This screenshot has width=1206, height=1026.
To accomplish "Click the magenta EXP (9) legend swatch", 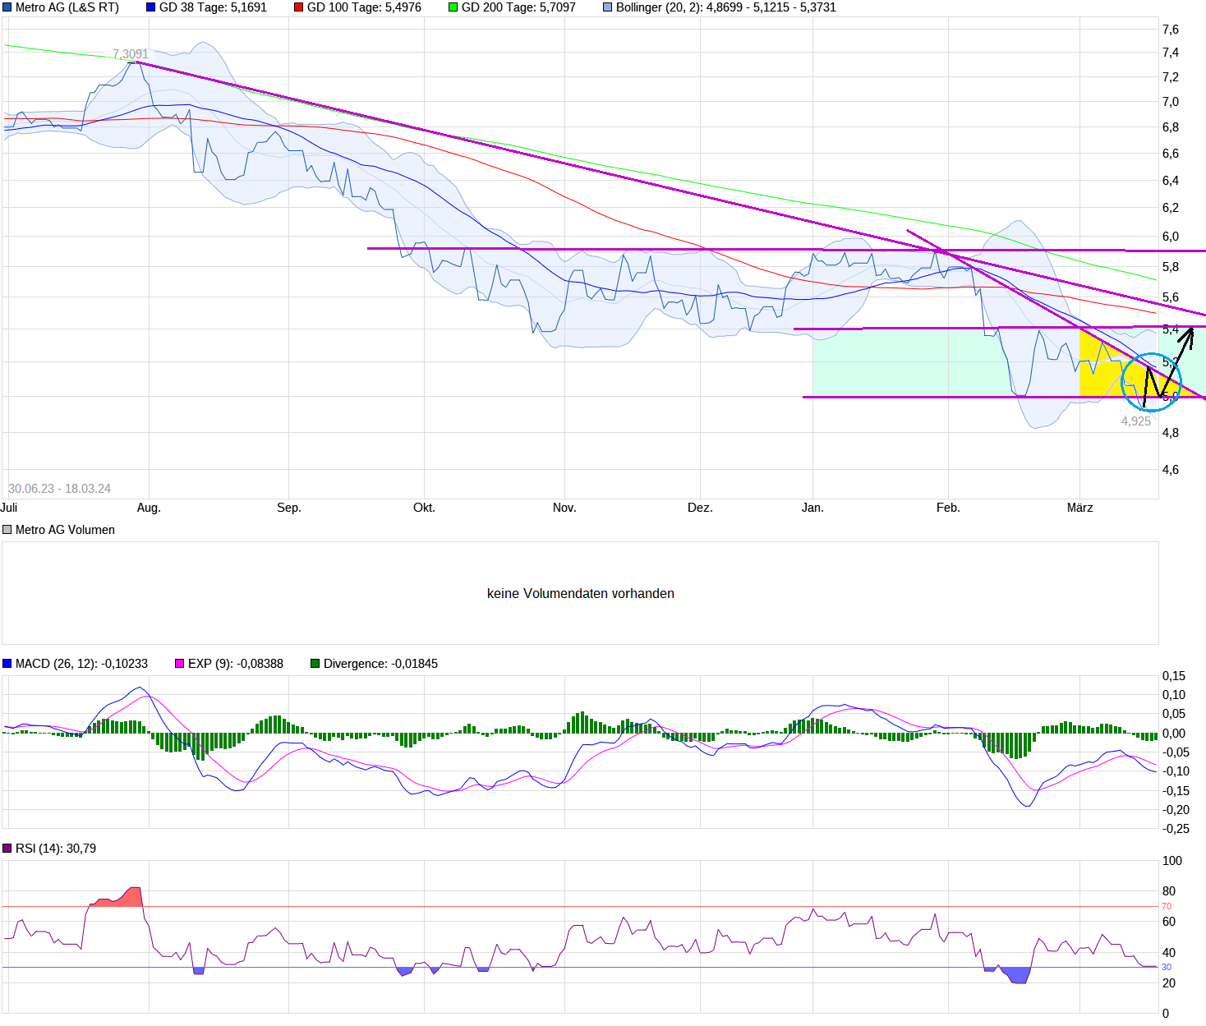I will [180, 664].
